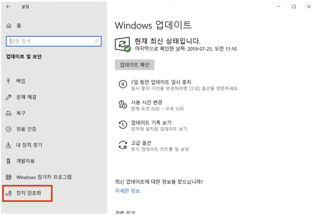328x216 pixels.
Task: Minimize the 설정 window
Action: [278, 7]
